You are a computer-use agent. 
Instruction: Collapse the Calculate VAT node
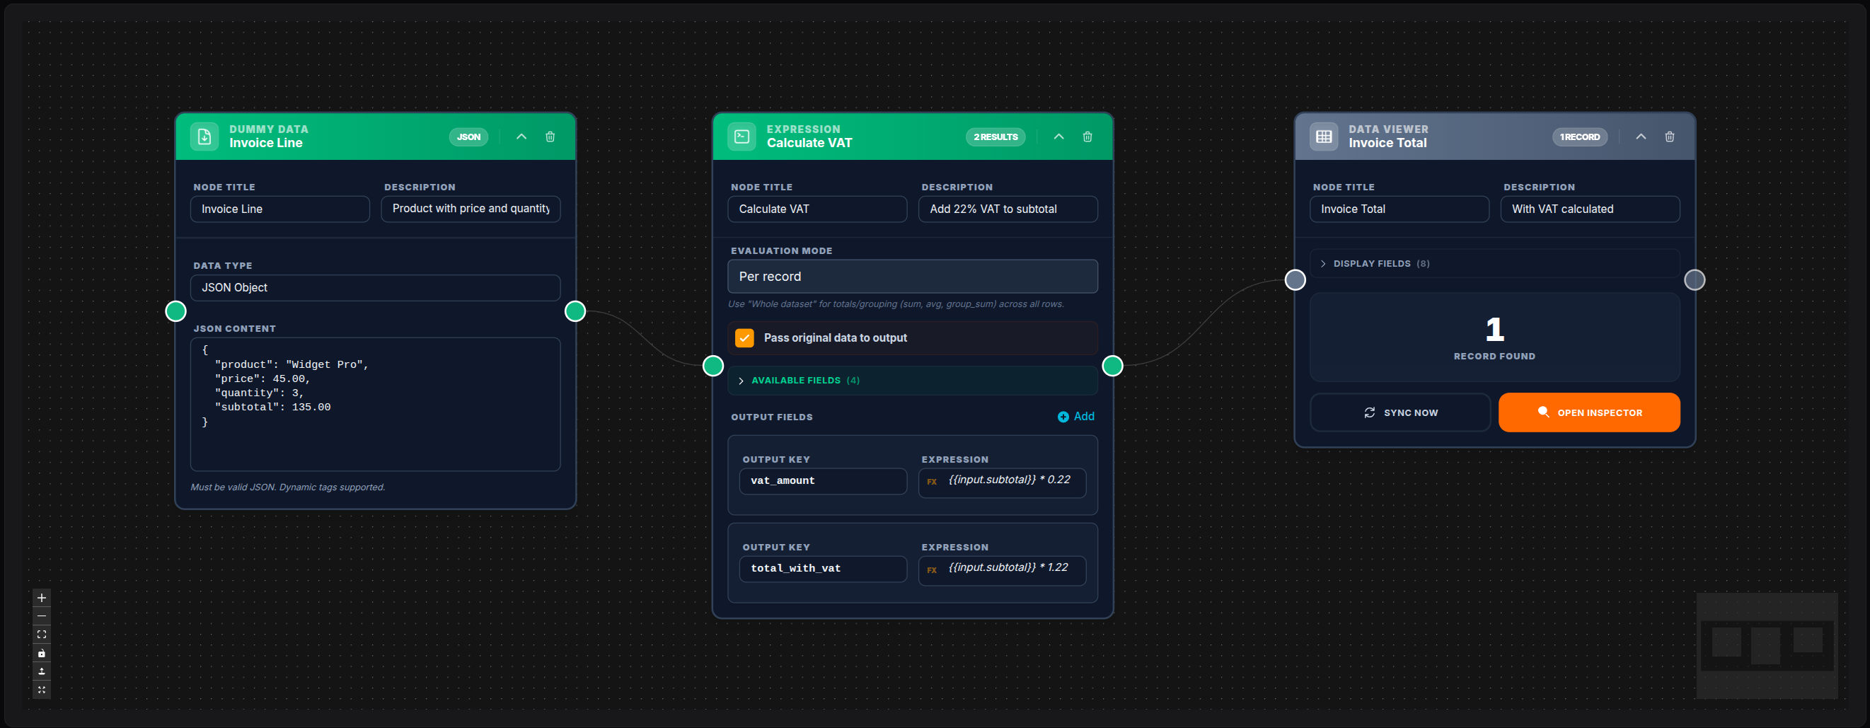pos(1058,137)
